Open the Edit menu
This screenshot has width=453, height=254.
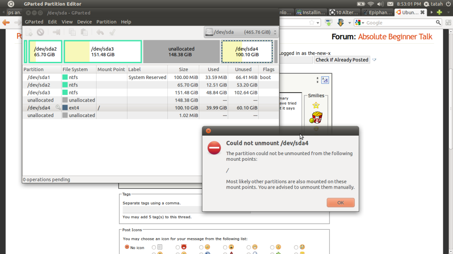[52, 22]
